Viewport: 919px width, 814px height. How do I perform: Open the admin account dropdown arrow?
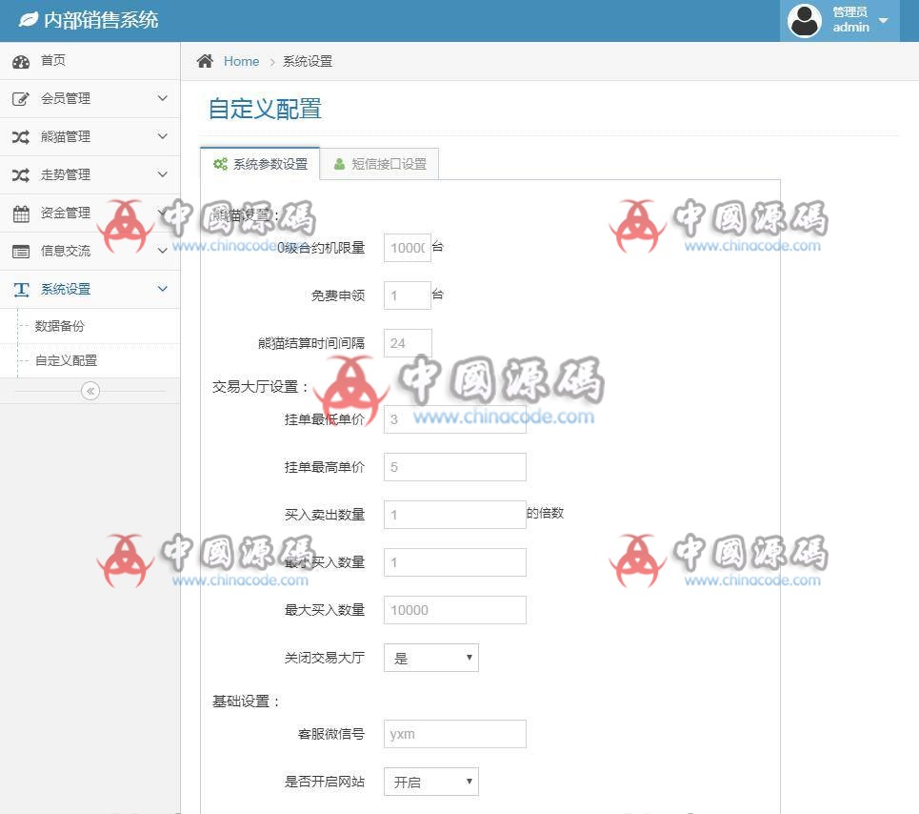pyautogui.click(x=883, y=21)
